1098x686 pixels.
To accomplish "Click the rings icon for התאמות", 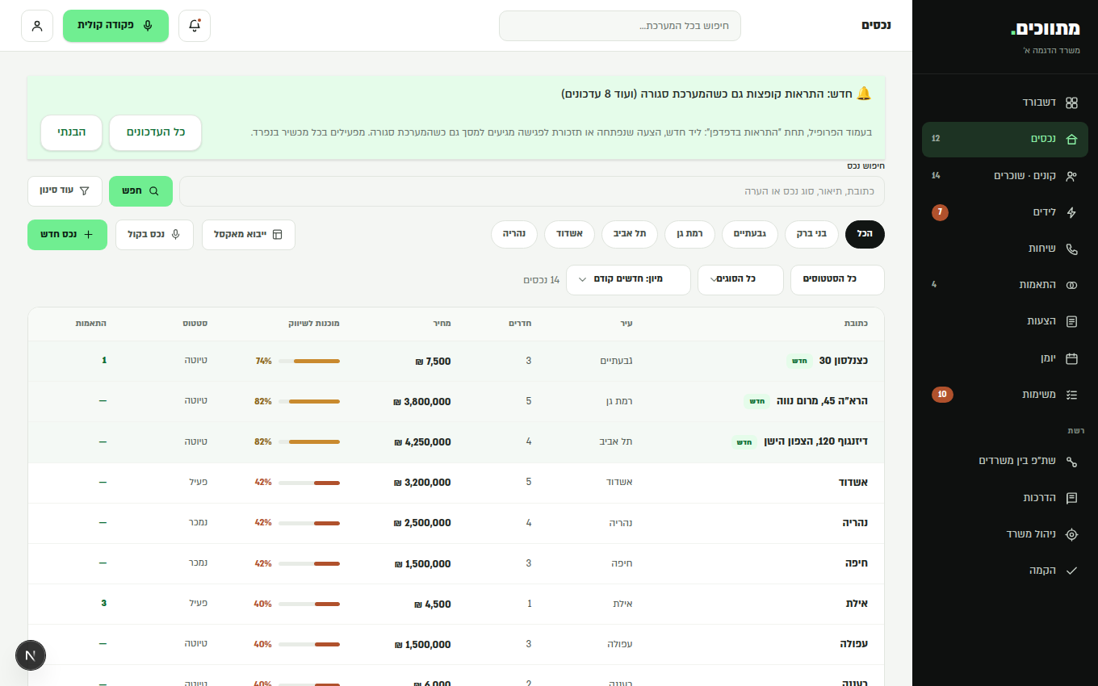I will (1071, 286).
